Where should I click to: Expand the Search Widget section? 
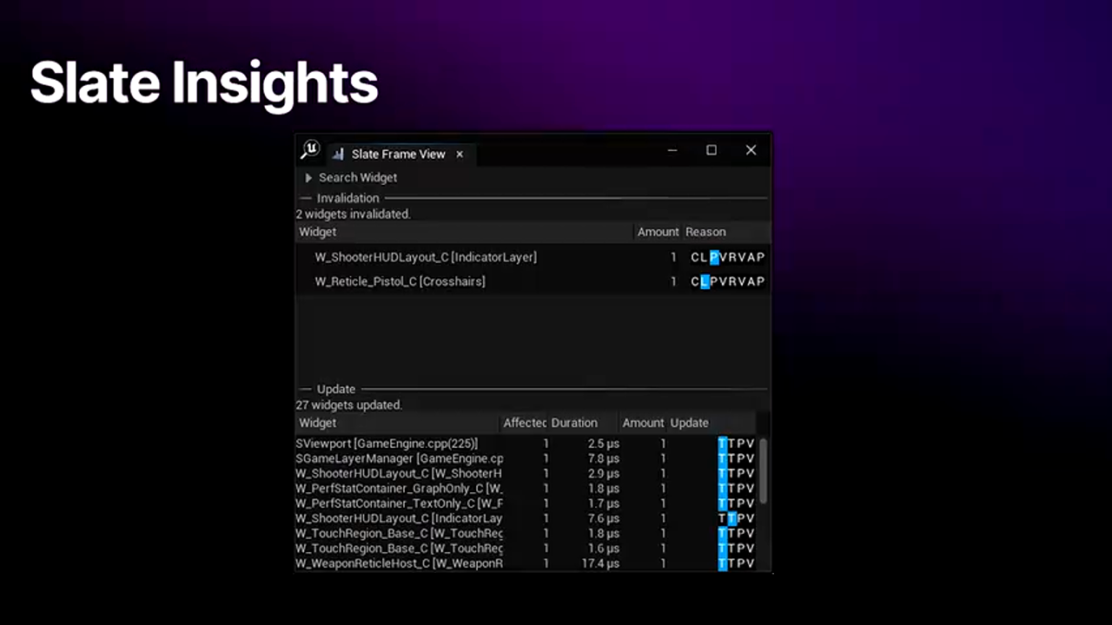pos(308,178)
